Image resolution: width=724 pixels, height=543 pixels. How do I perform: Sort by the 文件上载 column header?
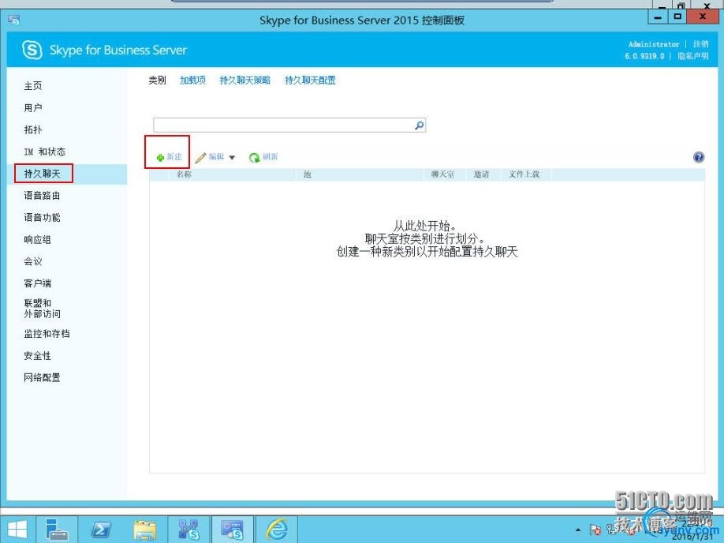click(524, 174)
